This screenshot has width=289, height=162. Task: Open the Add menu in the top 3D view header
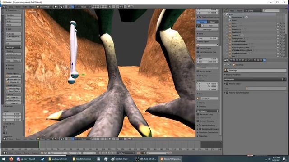pyautogui.click(x=25, y=7)
